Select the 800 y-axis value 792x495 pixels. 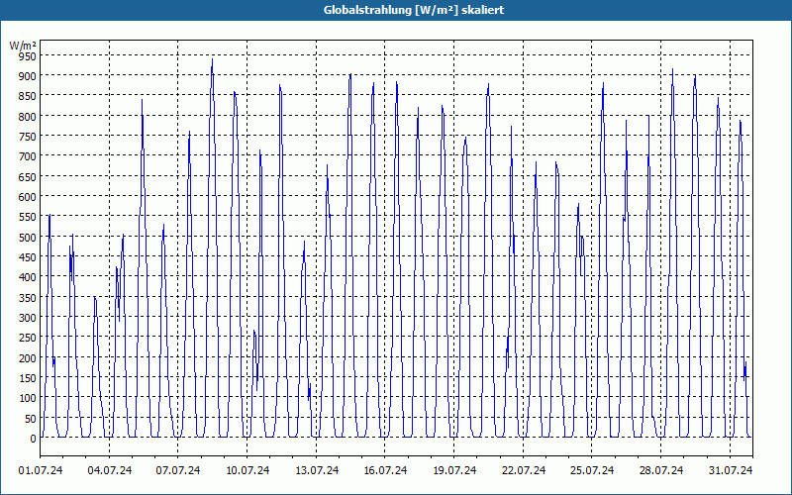click(28, 117)
